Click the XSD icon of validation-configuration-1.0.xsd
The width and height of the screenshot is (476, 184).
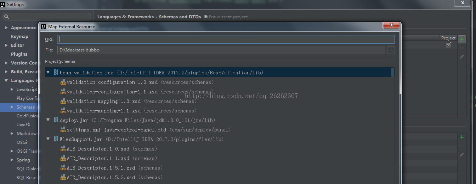[x=63, y=82]
